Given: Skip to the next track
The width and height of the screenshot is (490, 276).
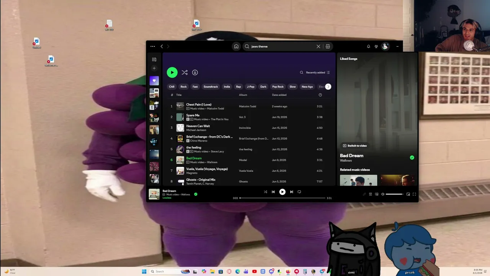Looking at the screenshot, I should pos(291,192).
